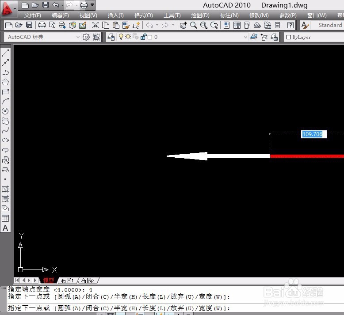Select the Make Block tool

click(5, 170)
